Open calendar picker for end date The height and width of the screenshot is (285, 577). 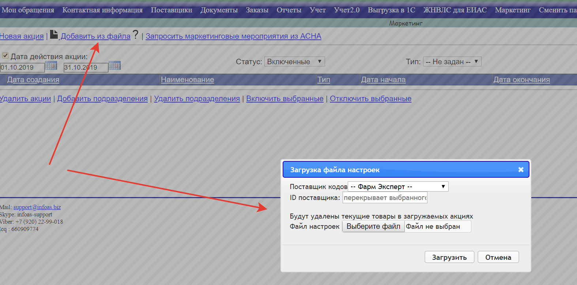114,66
